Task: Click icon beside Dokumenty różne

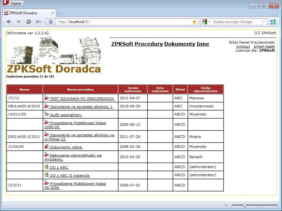Action: [x=46, y=147]
